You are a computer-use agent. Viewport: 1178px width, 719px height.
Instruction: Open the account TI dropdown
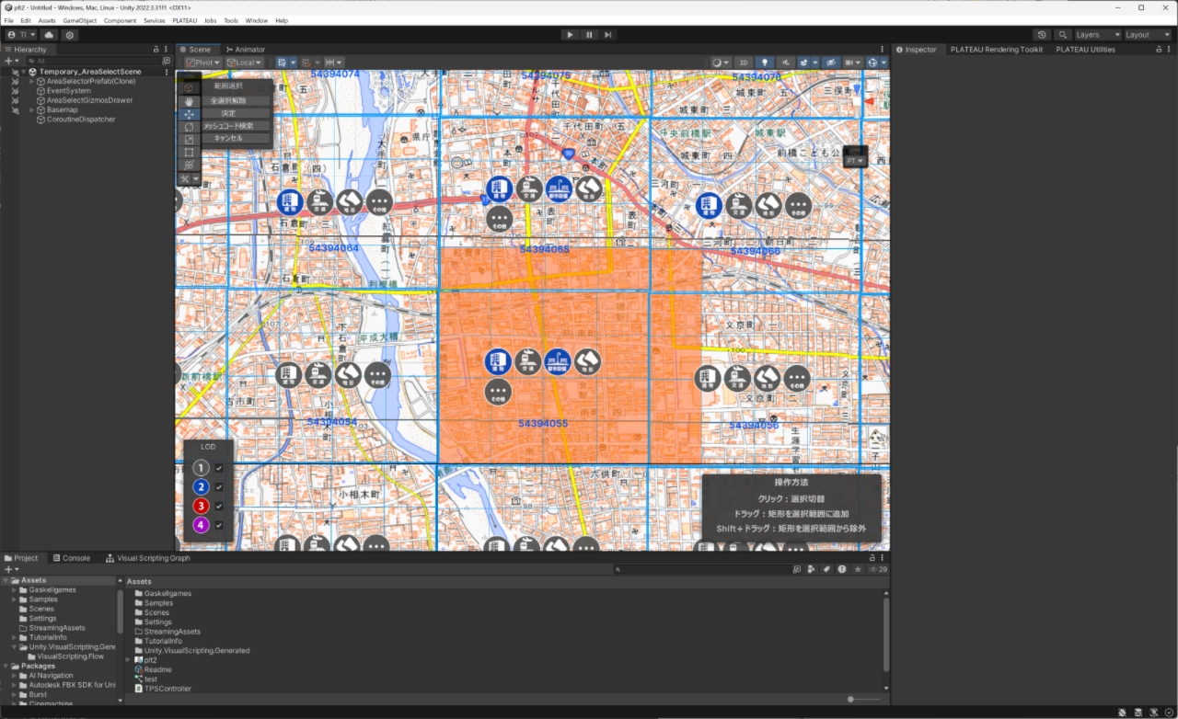pyautogui.click(x=21, y=35)
